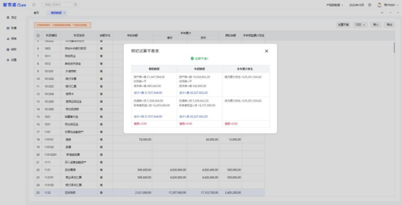
Task: Open the 报表 sidebar section
Action: [11, 39]
